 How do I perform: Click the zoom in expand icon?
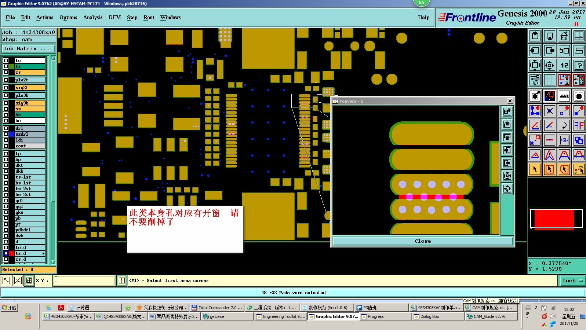[535, 65]
